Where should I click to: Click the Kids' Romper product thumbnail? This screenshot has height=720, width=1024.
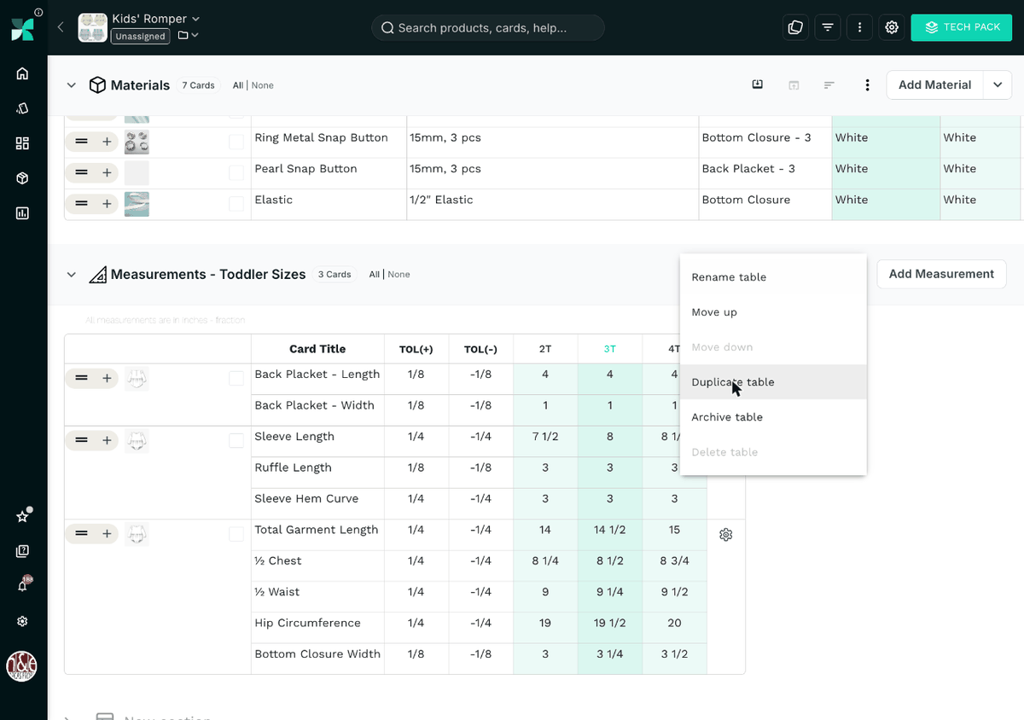(x=93, y=27)
